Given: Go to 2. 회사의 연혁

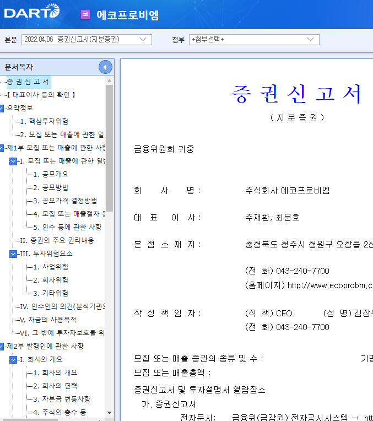Looking at the screenshot, I should point(55,386).
